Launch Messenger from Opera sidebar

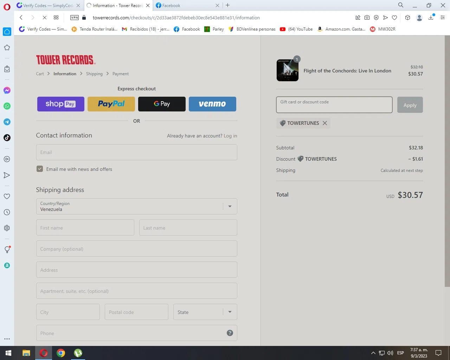(7, 90)
